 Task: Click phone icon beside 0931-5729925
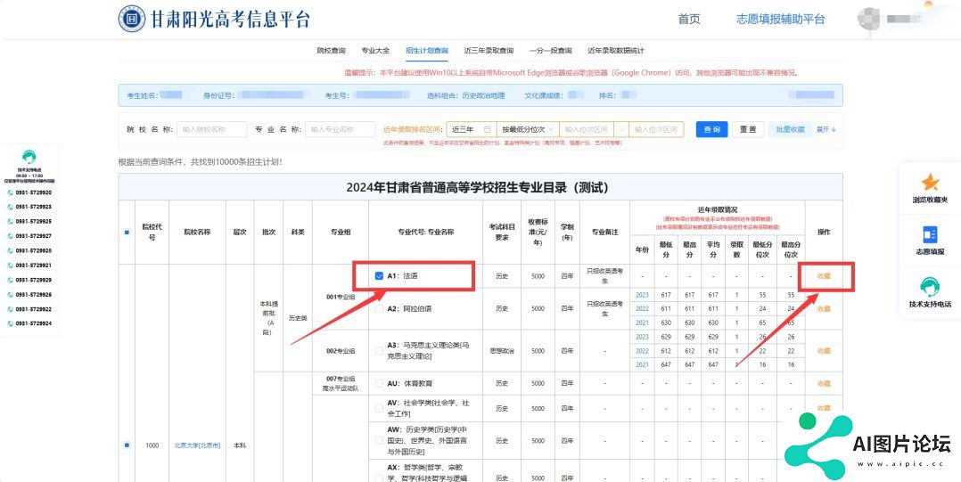tap(10, 222)
